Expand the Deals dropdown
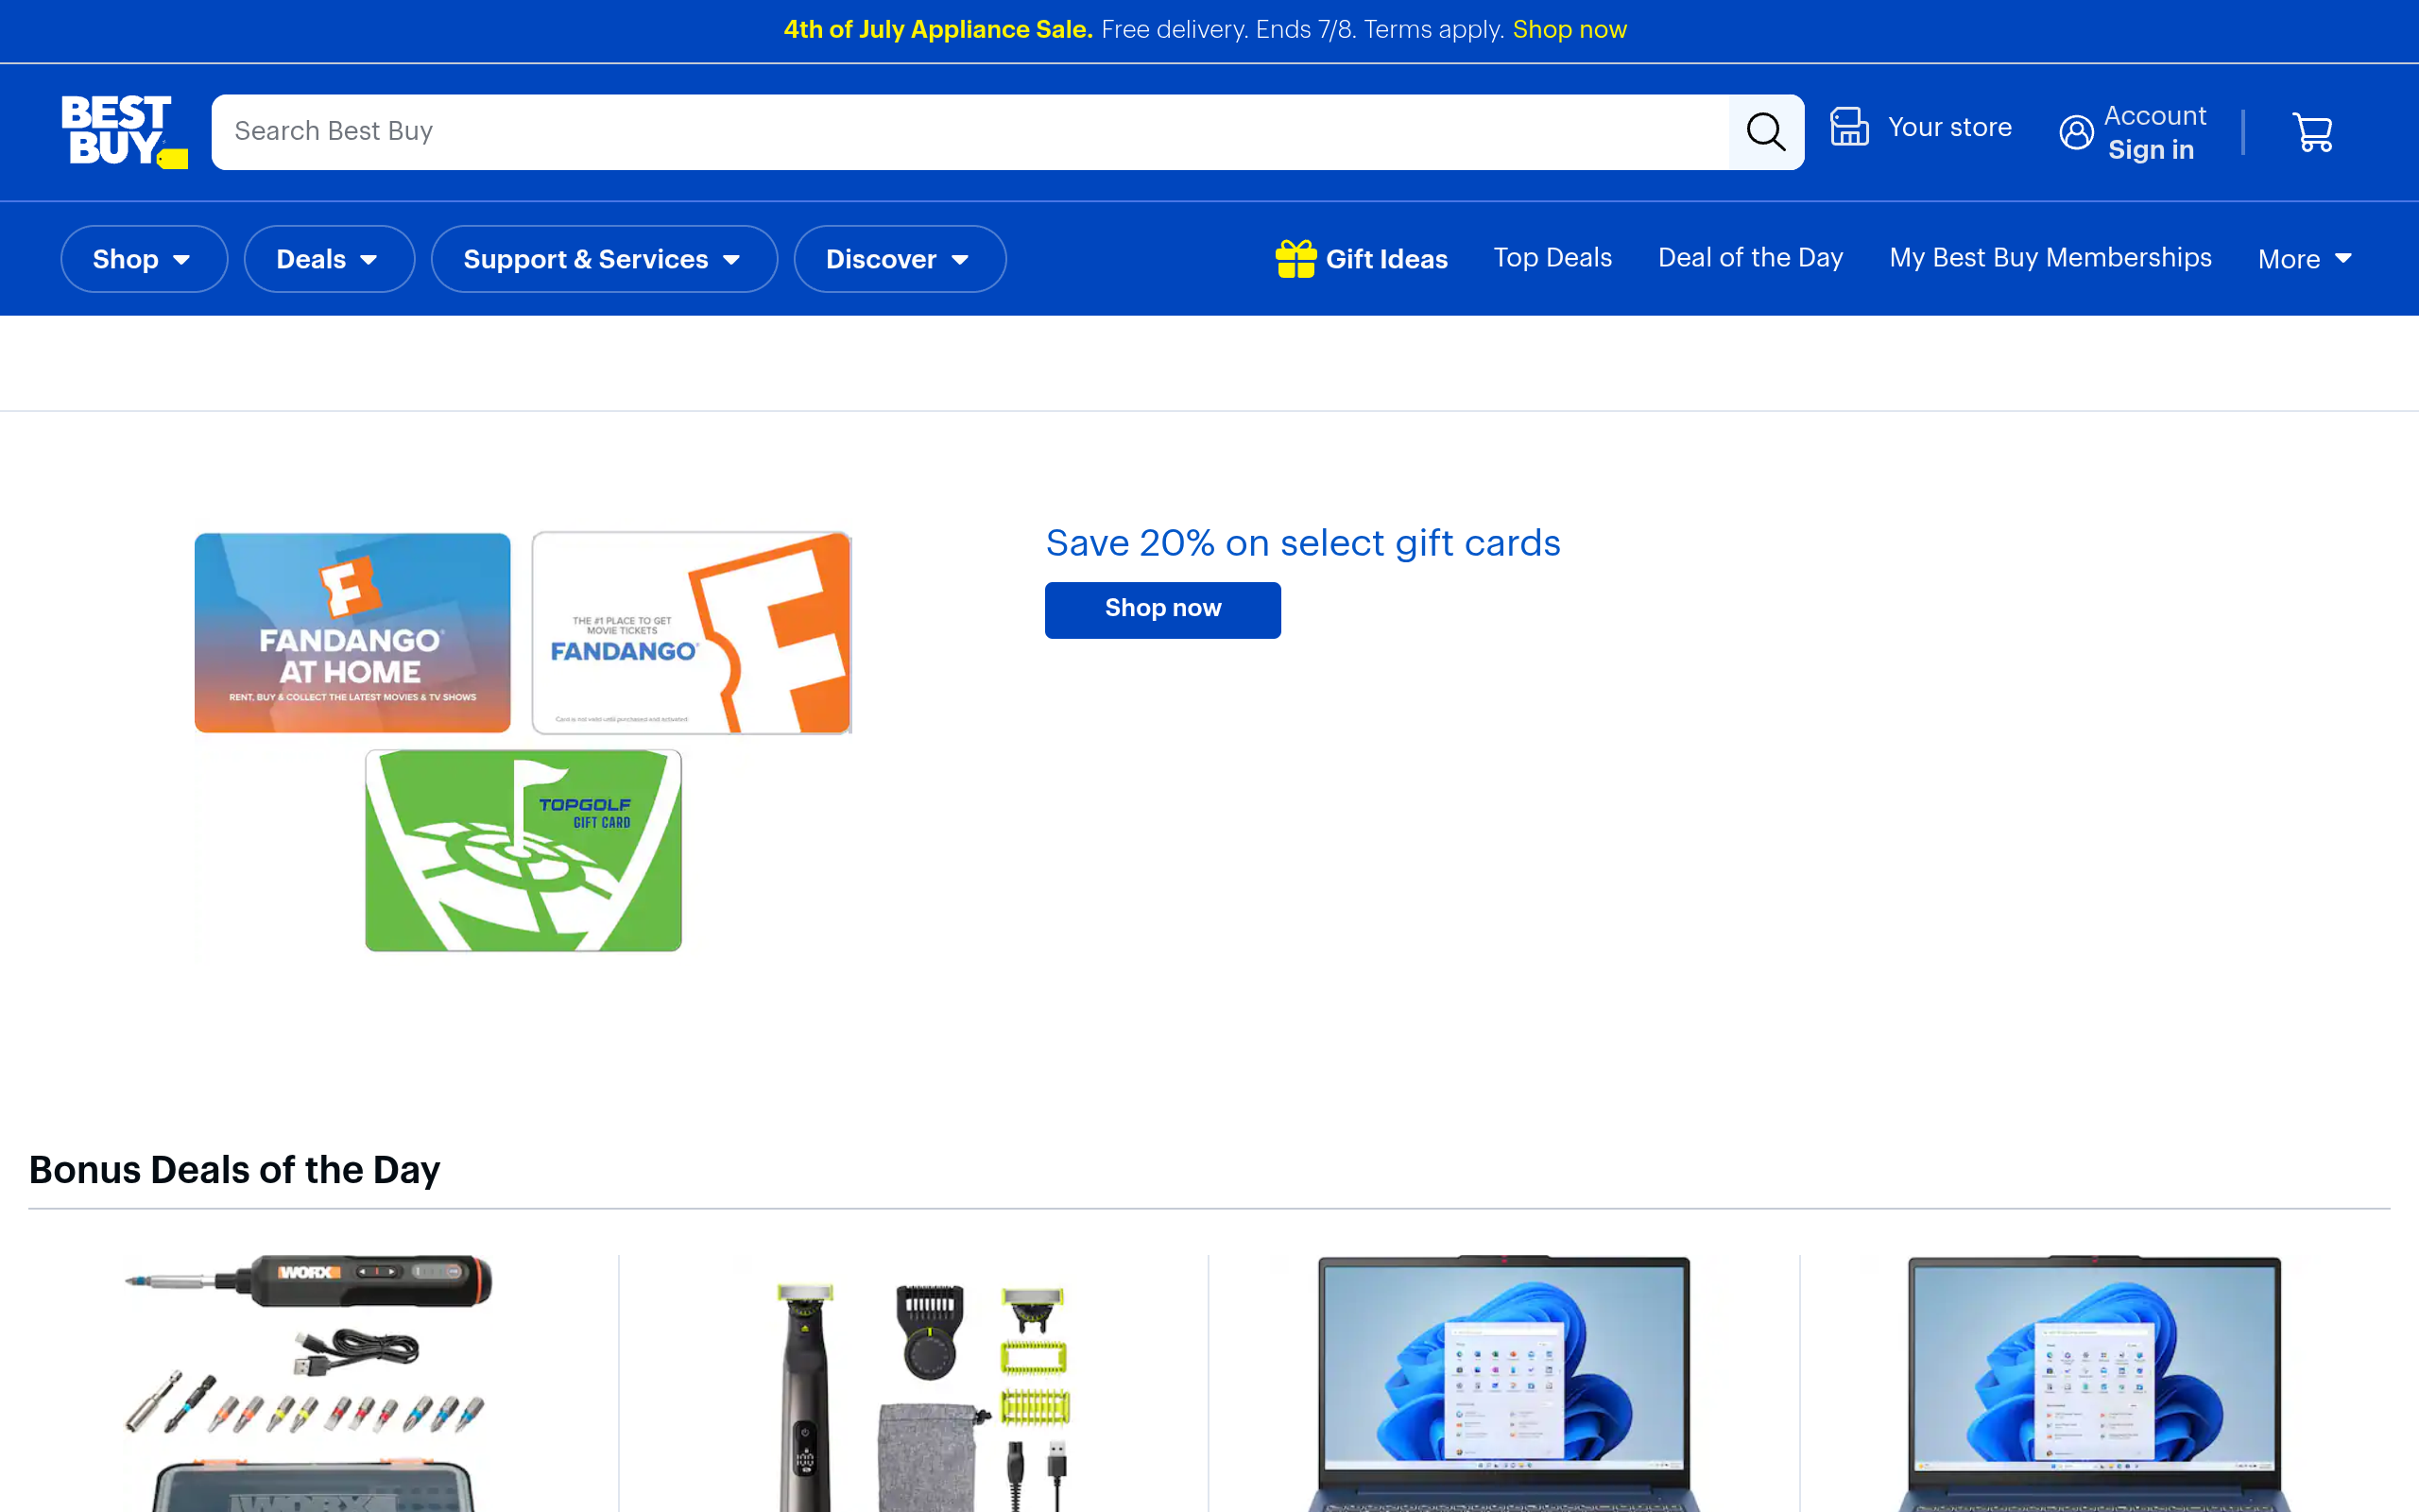This screenshot has height=1512, width=2419. [x=329, y=259]
